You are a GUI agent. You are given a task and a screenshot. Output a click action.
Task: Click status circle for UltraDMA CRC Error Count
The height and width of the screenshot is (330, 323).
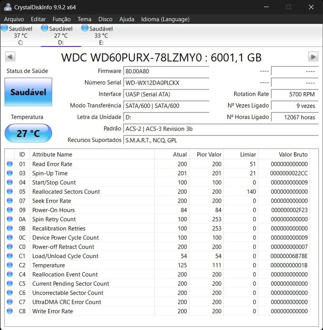point(10,302)
